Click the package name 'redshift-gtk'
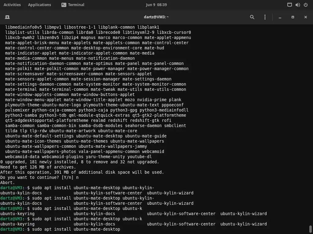 tap(145, 121)
